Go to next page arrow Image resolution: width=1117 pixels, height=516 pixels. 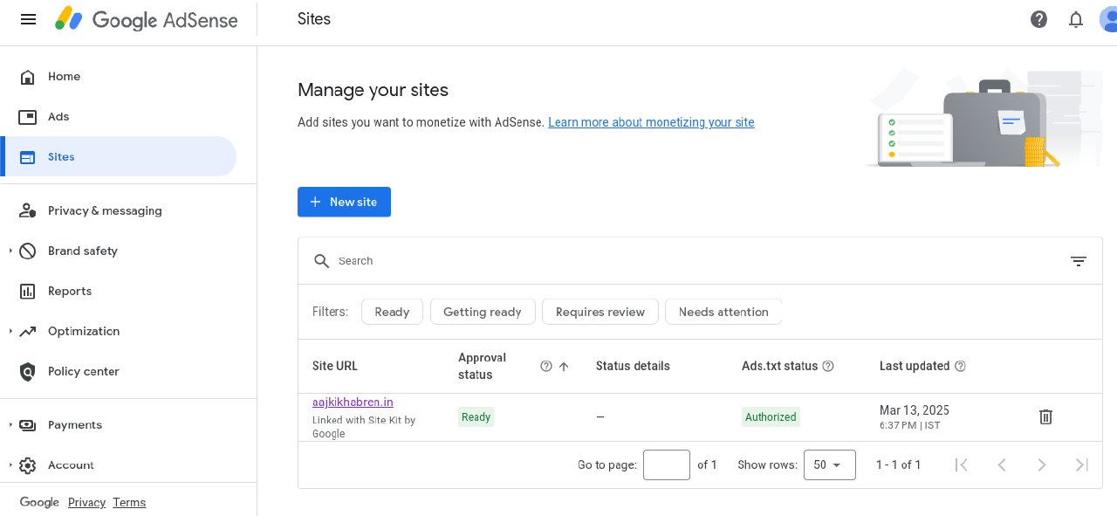tap(1042, 465)
